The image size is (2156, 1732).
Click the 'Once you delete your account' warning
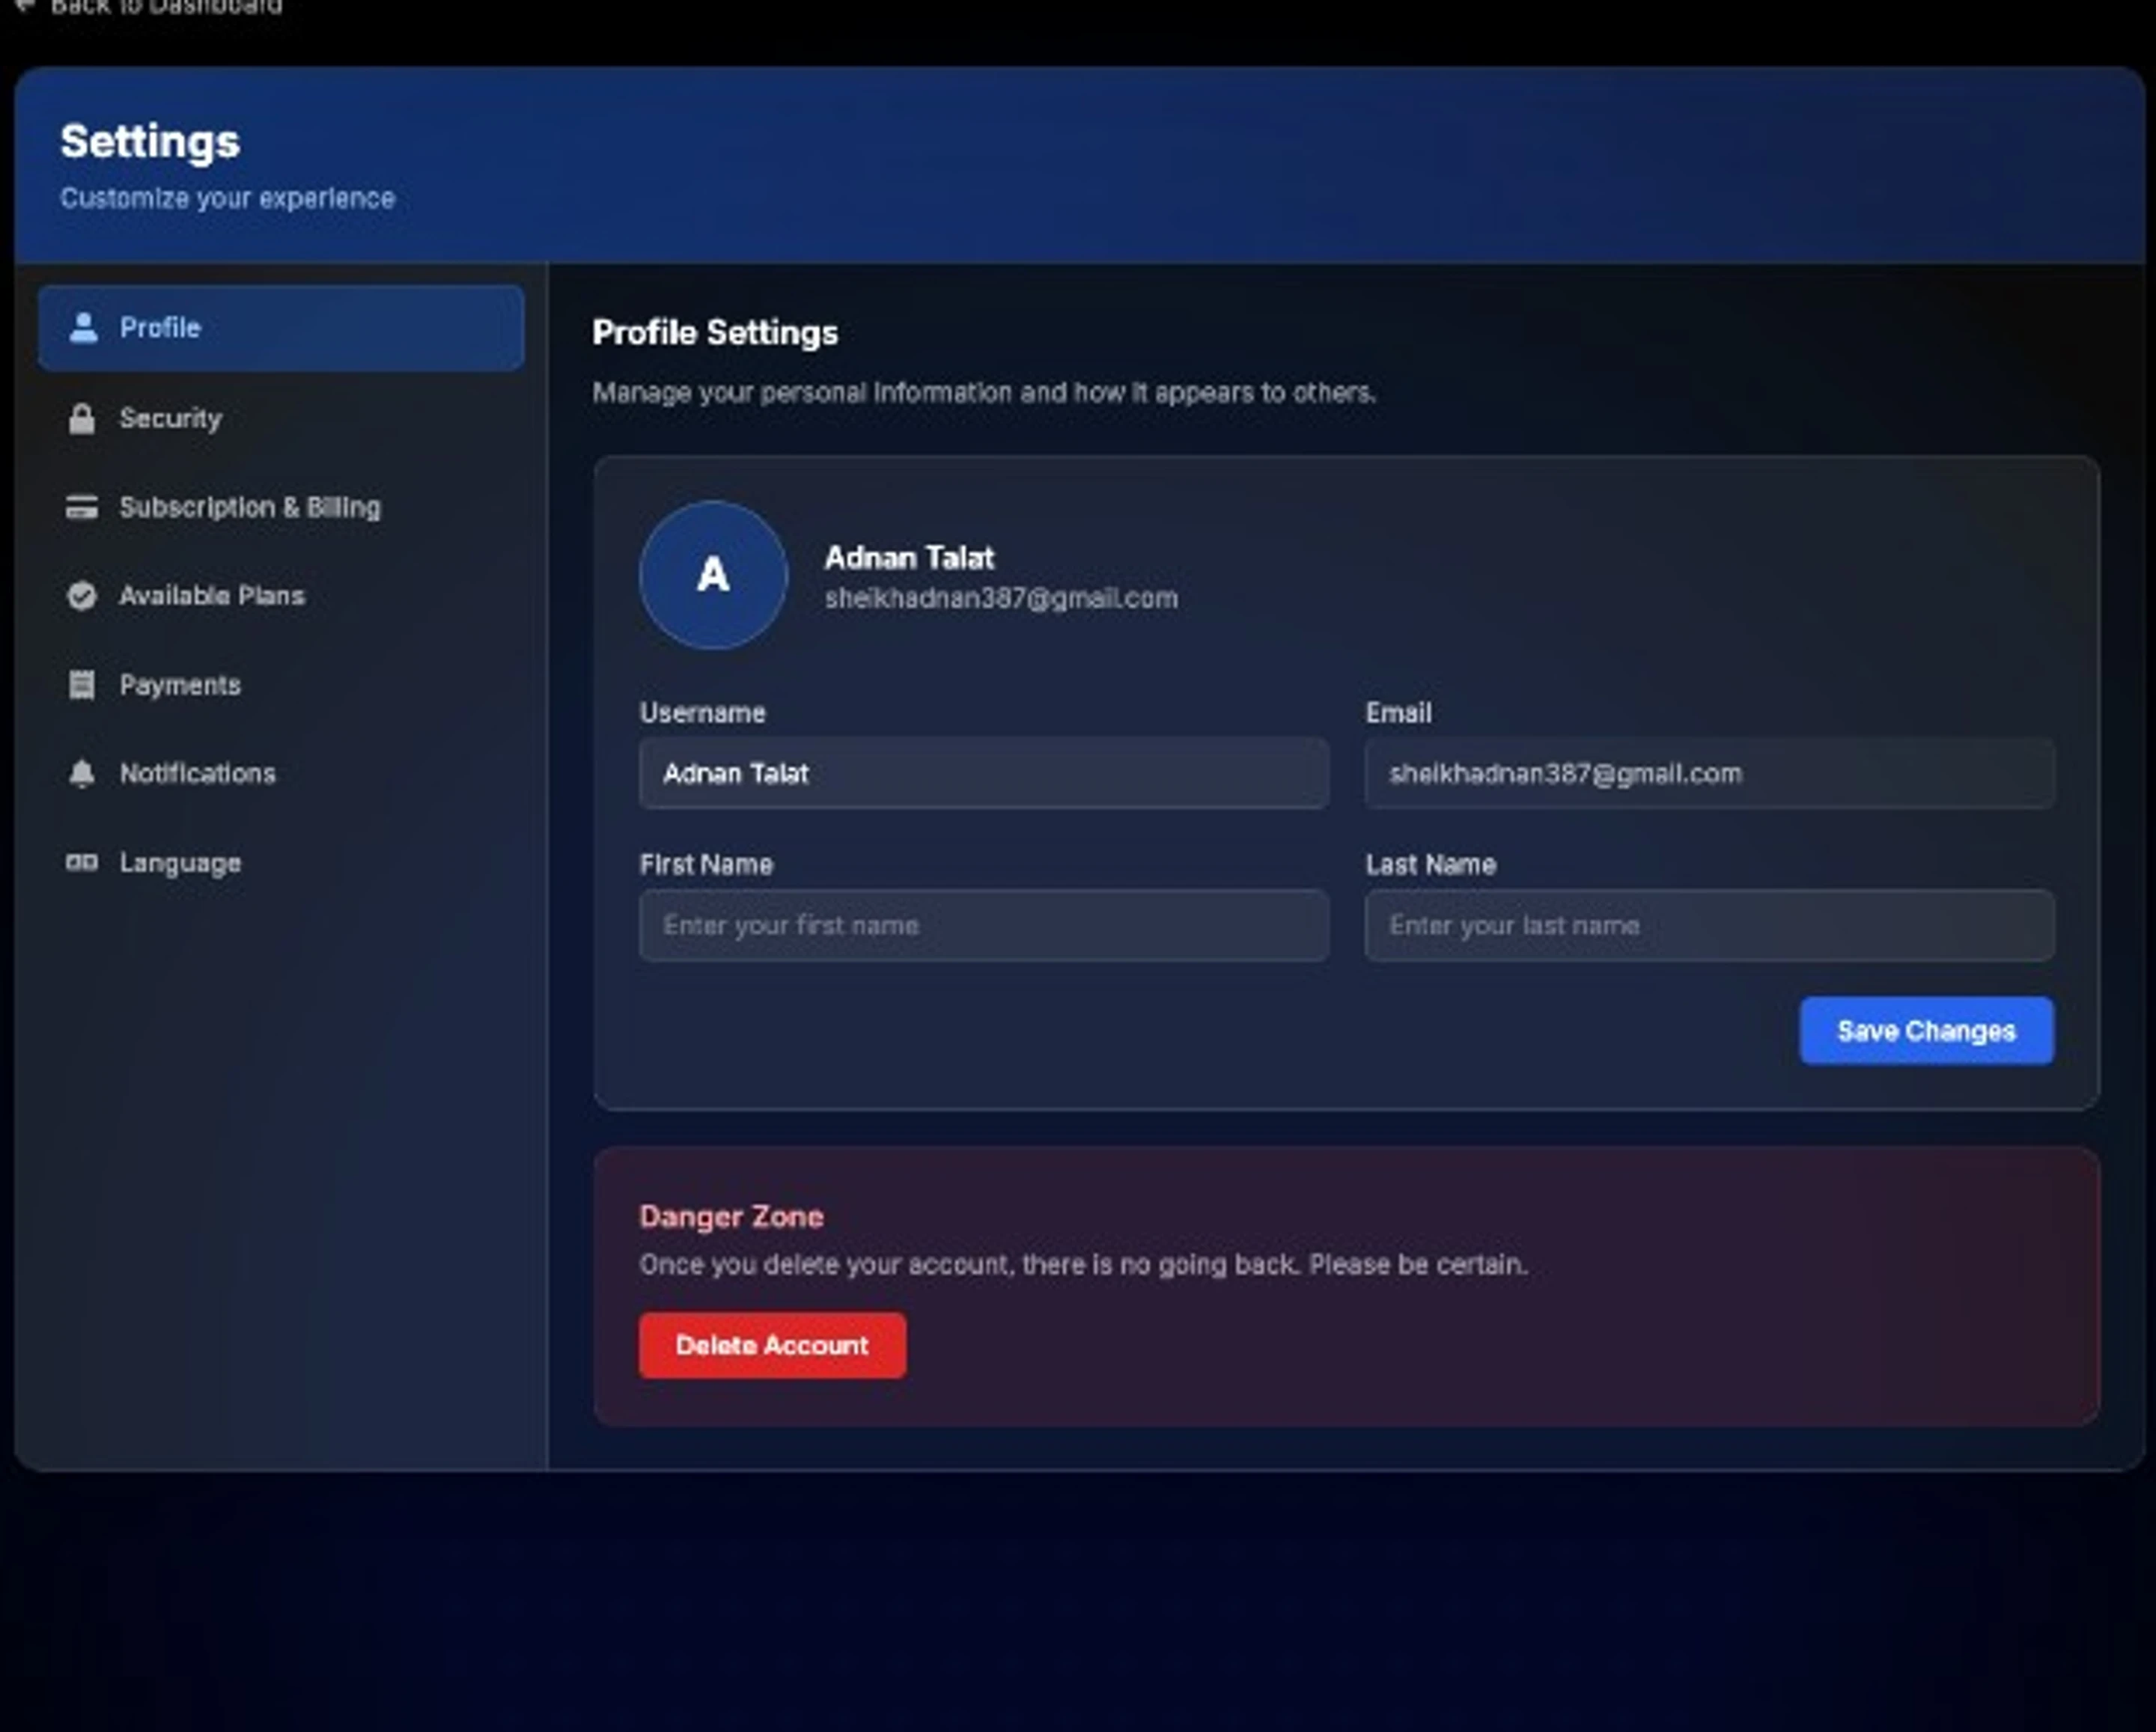[1084, 1265]
